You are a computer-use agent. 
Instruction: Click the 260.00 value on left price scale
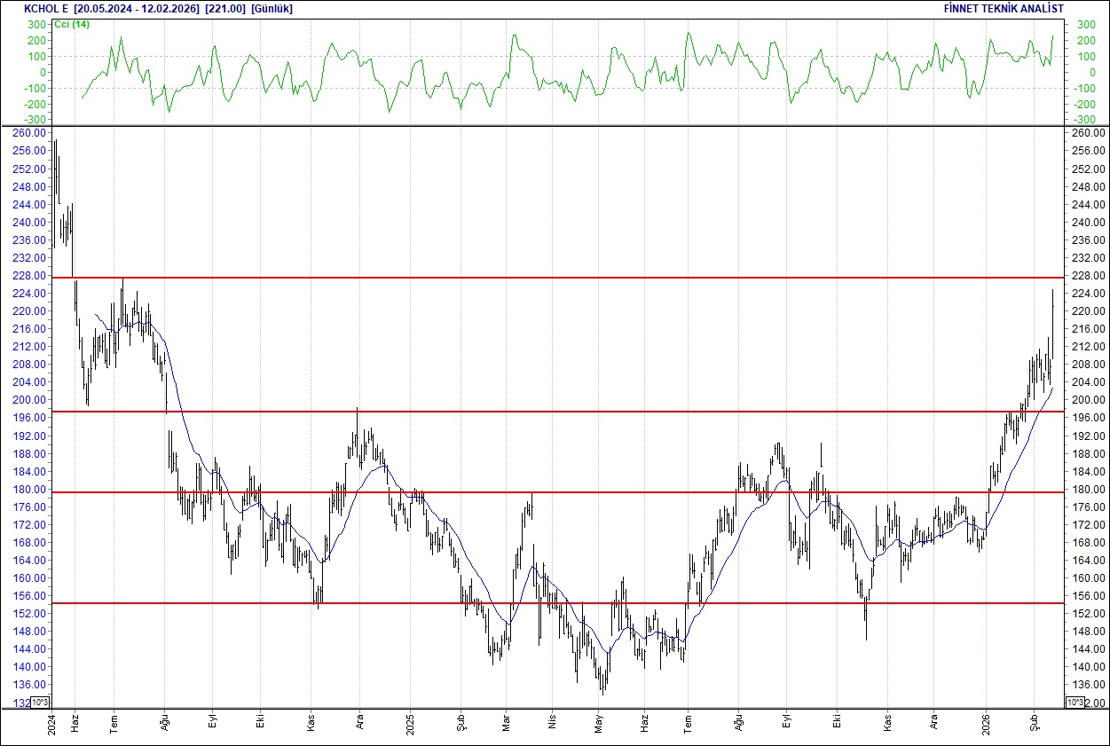coord(30,132)
